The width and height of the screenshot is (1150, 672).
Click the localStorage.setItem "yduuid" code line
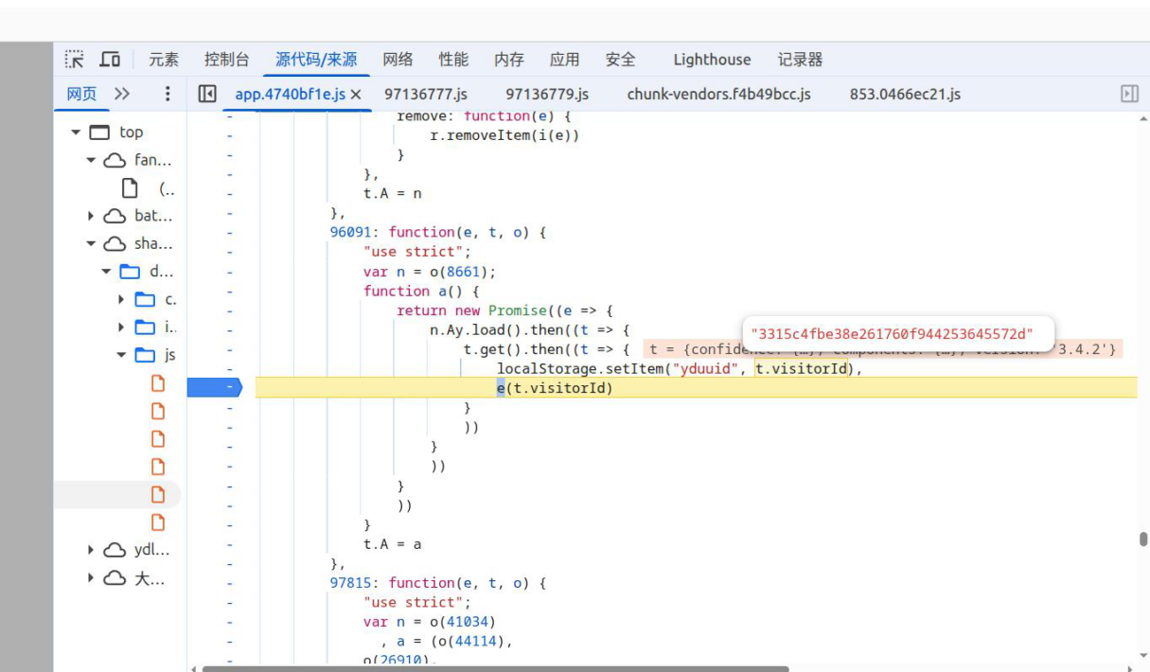click(x=680, y=368)
